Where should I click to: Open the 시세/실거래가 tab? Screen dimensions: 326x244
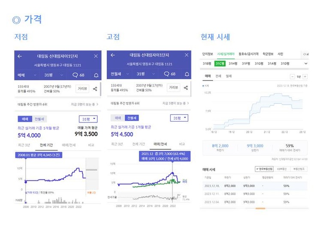coord(226,54)
